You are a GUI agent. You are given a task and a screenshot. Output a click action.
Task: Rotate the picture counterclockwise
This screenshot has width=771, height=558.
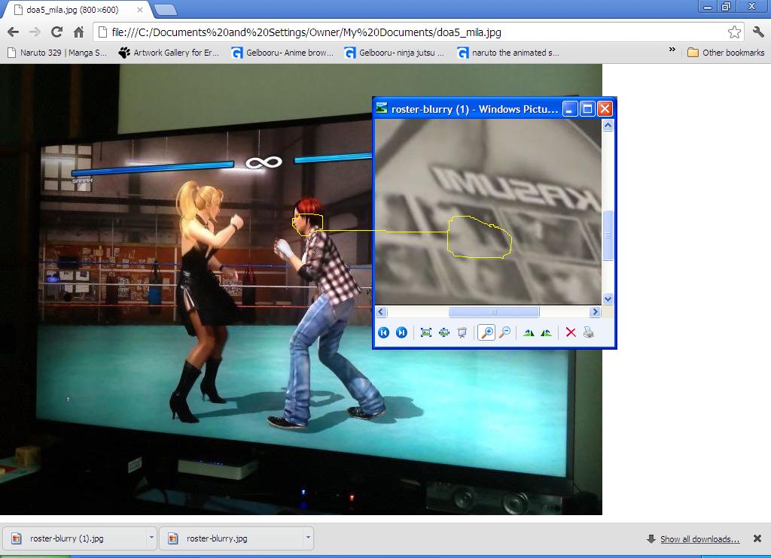coord(546,332)
